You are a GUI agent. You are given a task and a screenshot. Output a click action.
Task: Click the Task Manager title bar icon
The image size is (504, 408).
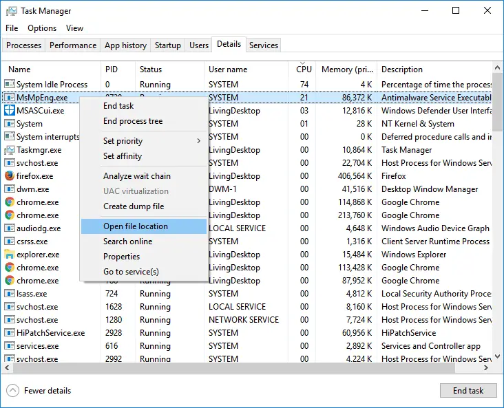(x=11, y=11)
